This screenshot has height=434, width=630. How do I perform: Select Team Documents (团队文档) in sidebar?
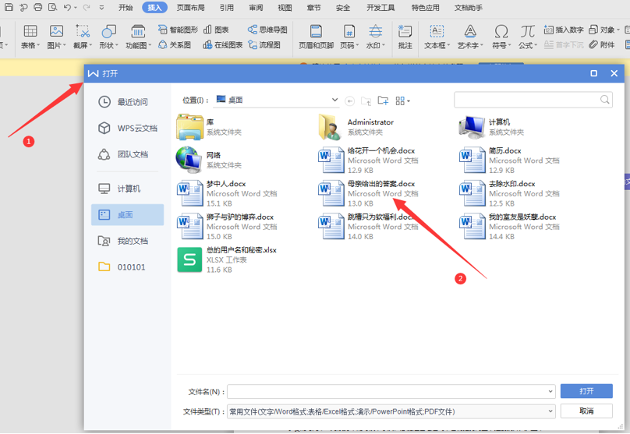pyautogui.click(x=128, y=154)
